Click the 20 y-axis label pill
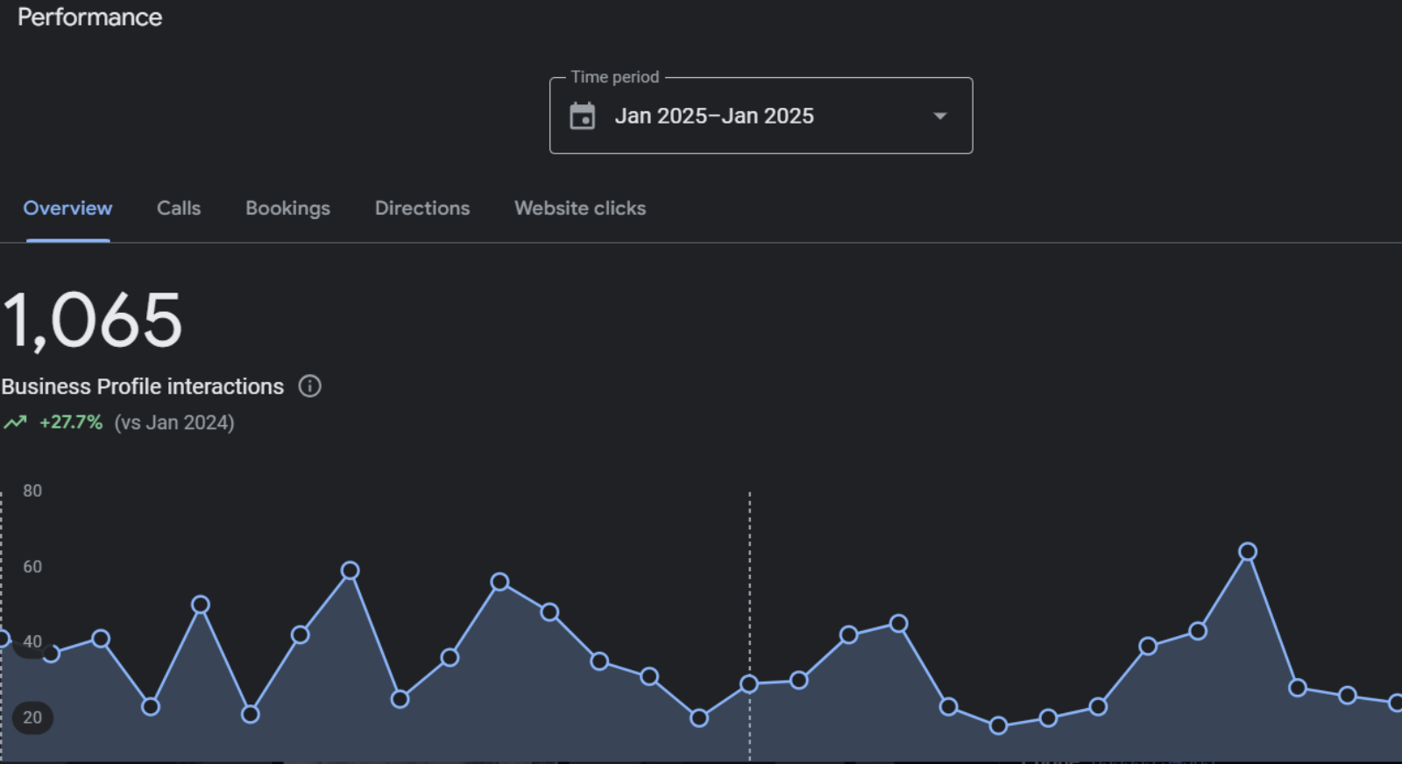The width and height of the screenshot is (1402, 764). pyautogui.click(x=32, y=718)
